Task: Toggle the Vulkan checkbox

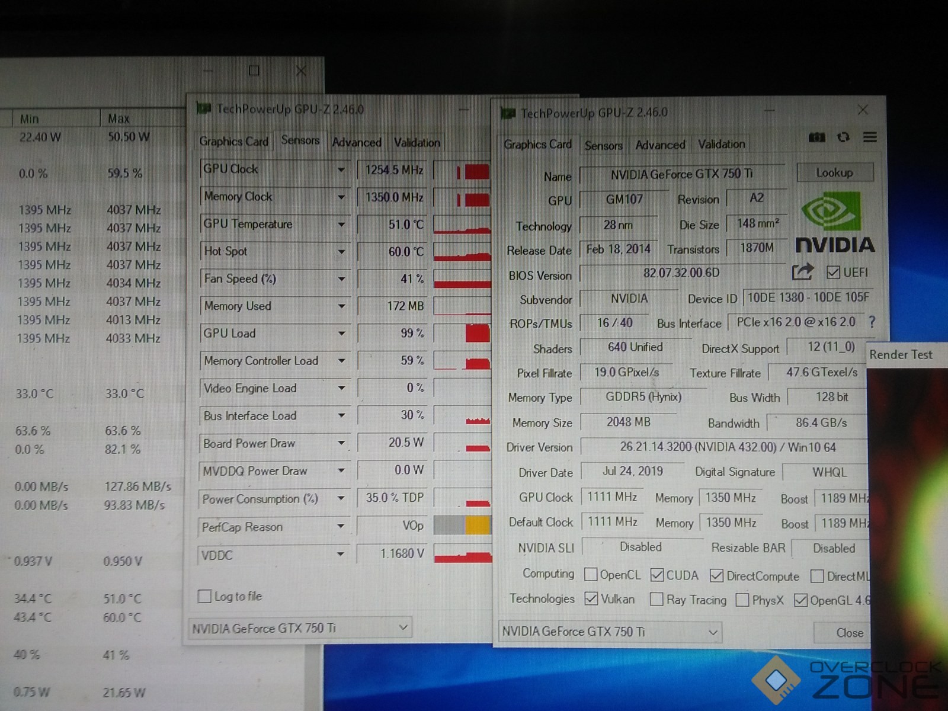Action: pos(591,598)
